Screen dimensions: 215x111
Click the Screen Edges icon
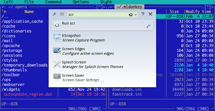(x=57, y=51)
